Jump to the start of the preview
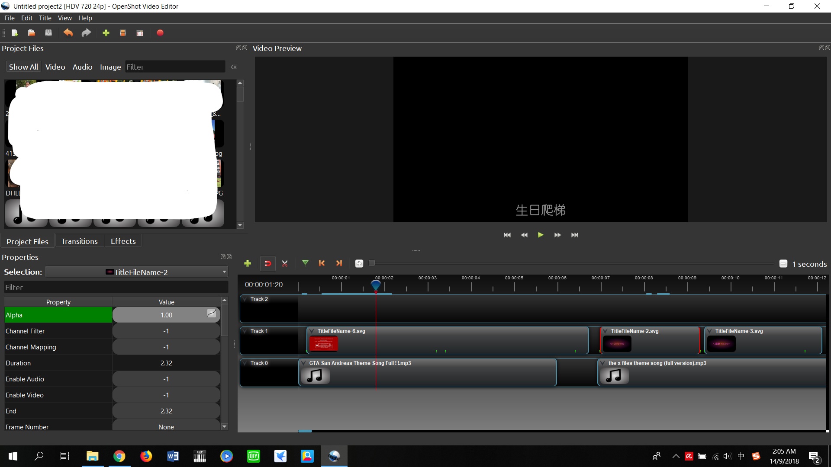 [507, 235]
